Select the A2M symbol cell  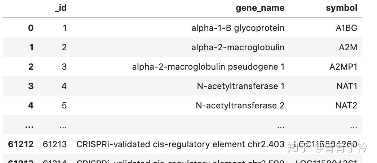(x=348, y=47)
